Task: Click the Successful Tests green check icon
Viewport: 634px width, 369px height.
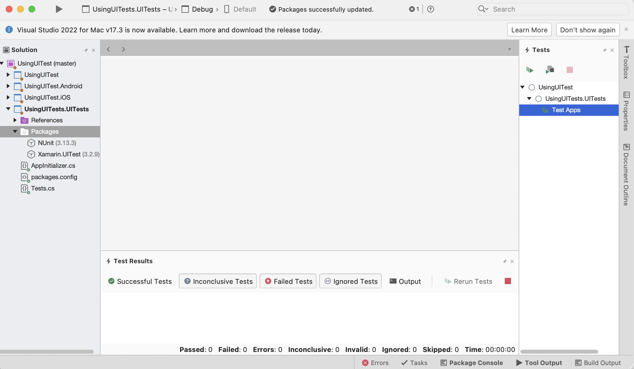Action: 111,281
